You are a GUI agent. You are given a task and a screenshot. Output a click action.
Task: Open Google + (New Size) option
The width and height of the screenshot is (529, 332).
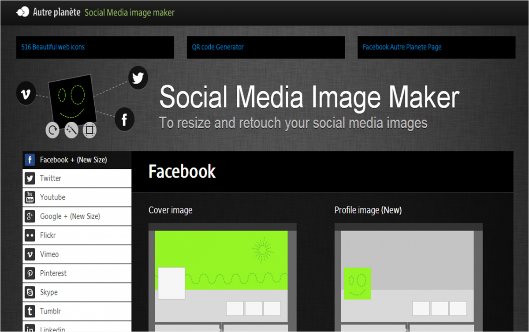coord(70,216)
